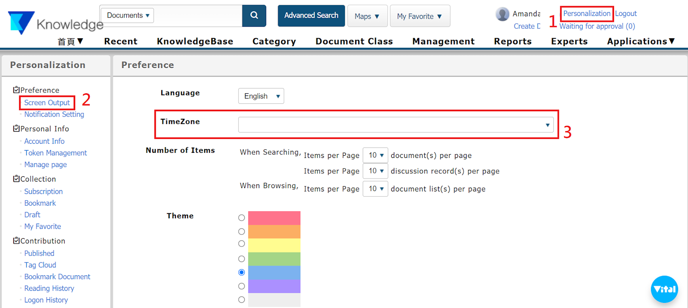Collapse the Collection section icon
Image resolution: width=688 pixels, height=308 pixels.
[x=16, y=179]
